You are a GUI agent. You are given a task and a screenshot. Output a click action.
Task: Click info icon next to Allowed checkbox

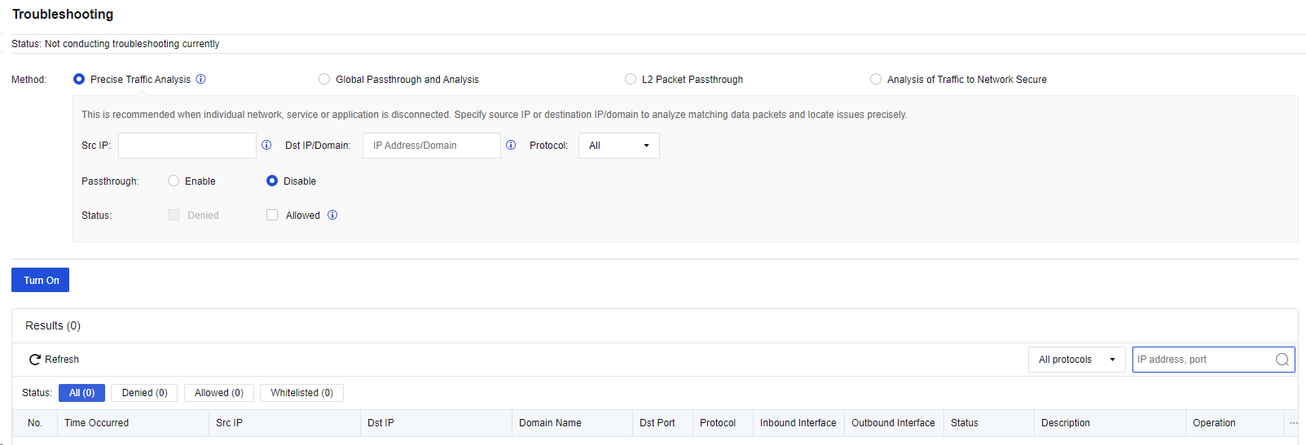pyautogui.click(x=332, y=215)
